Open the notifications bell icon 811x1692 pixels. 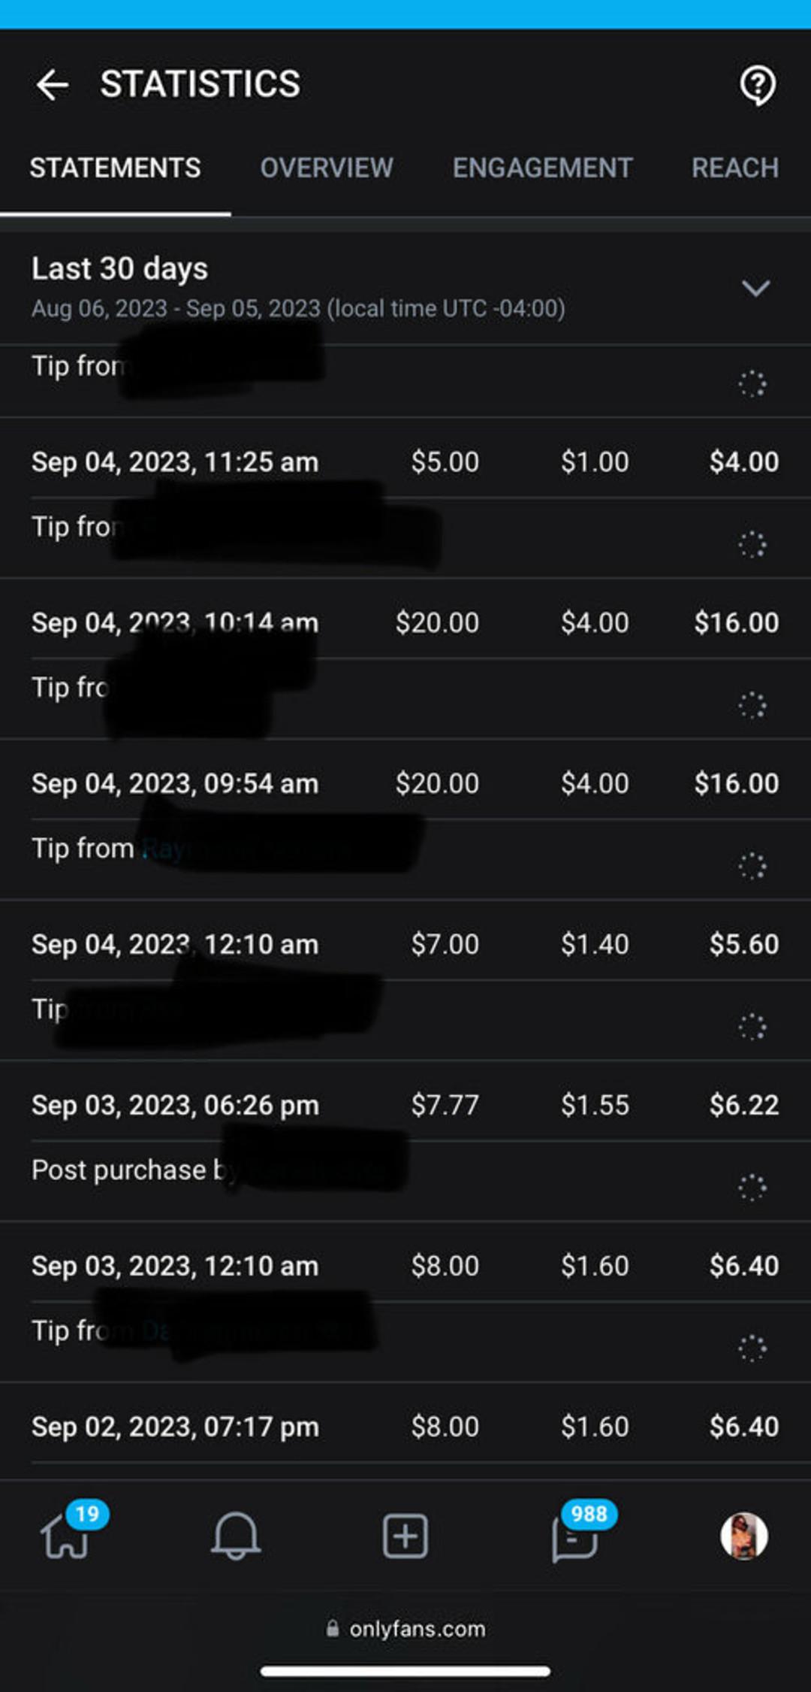(x=235, y=1536)
